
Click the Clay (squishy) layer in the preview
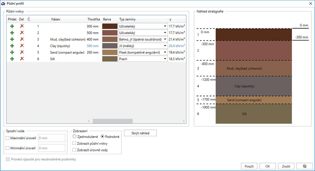click(x=254, y=86)
